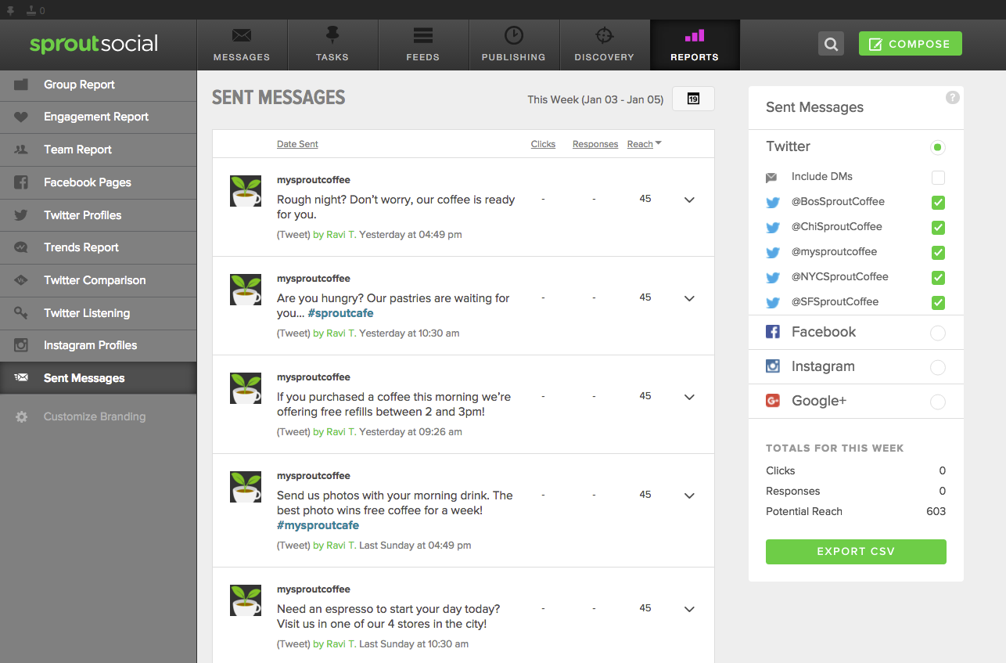Click the Twitter Comparison icon

coord(21,280)
